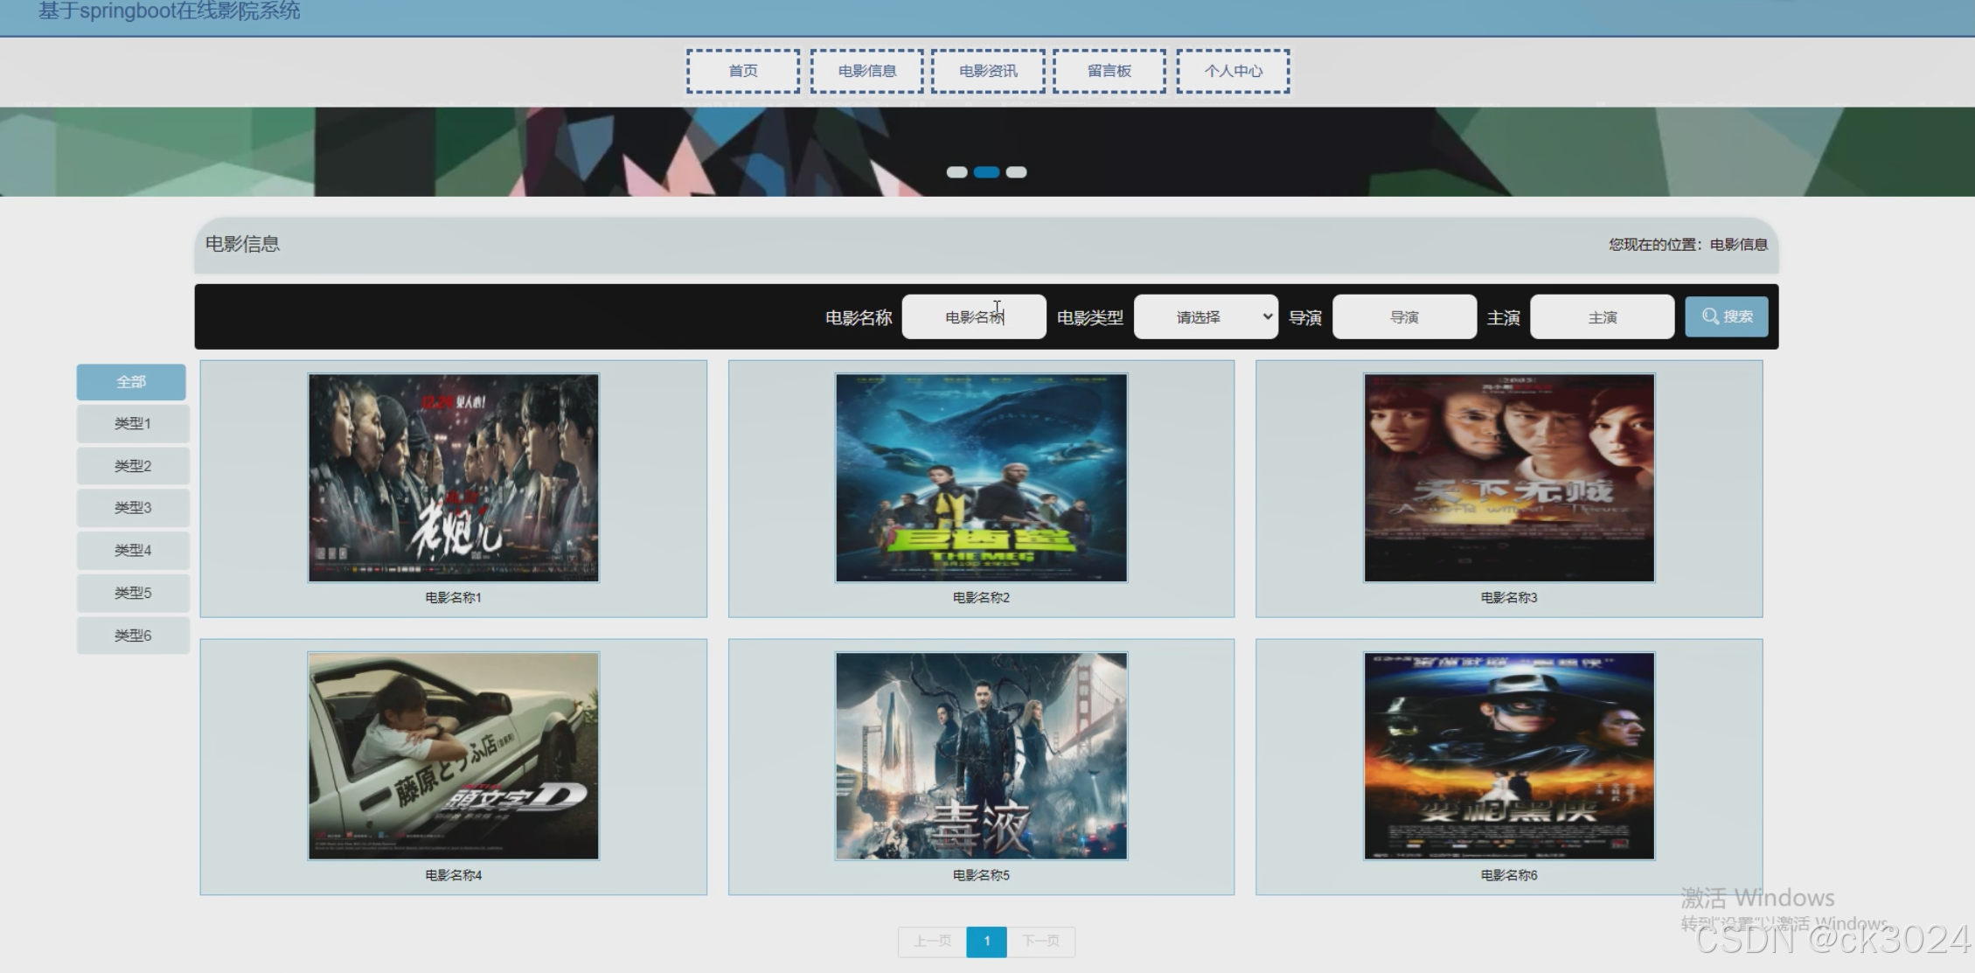
Task: Focus the 电影名称 search input field
Action: (x=974, y=316)
